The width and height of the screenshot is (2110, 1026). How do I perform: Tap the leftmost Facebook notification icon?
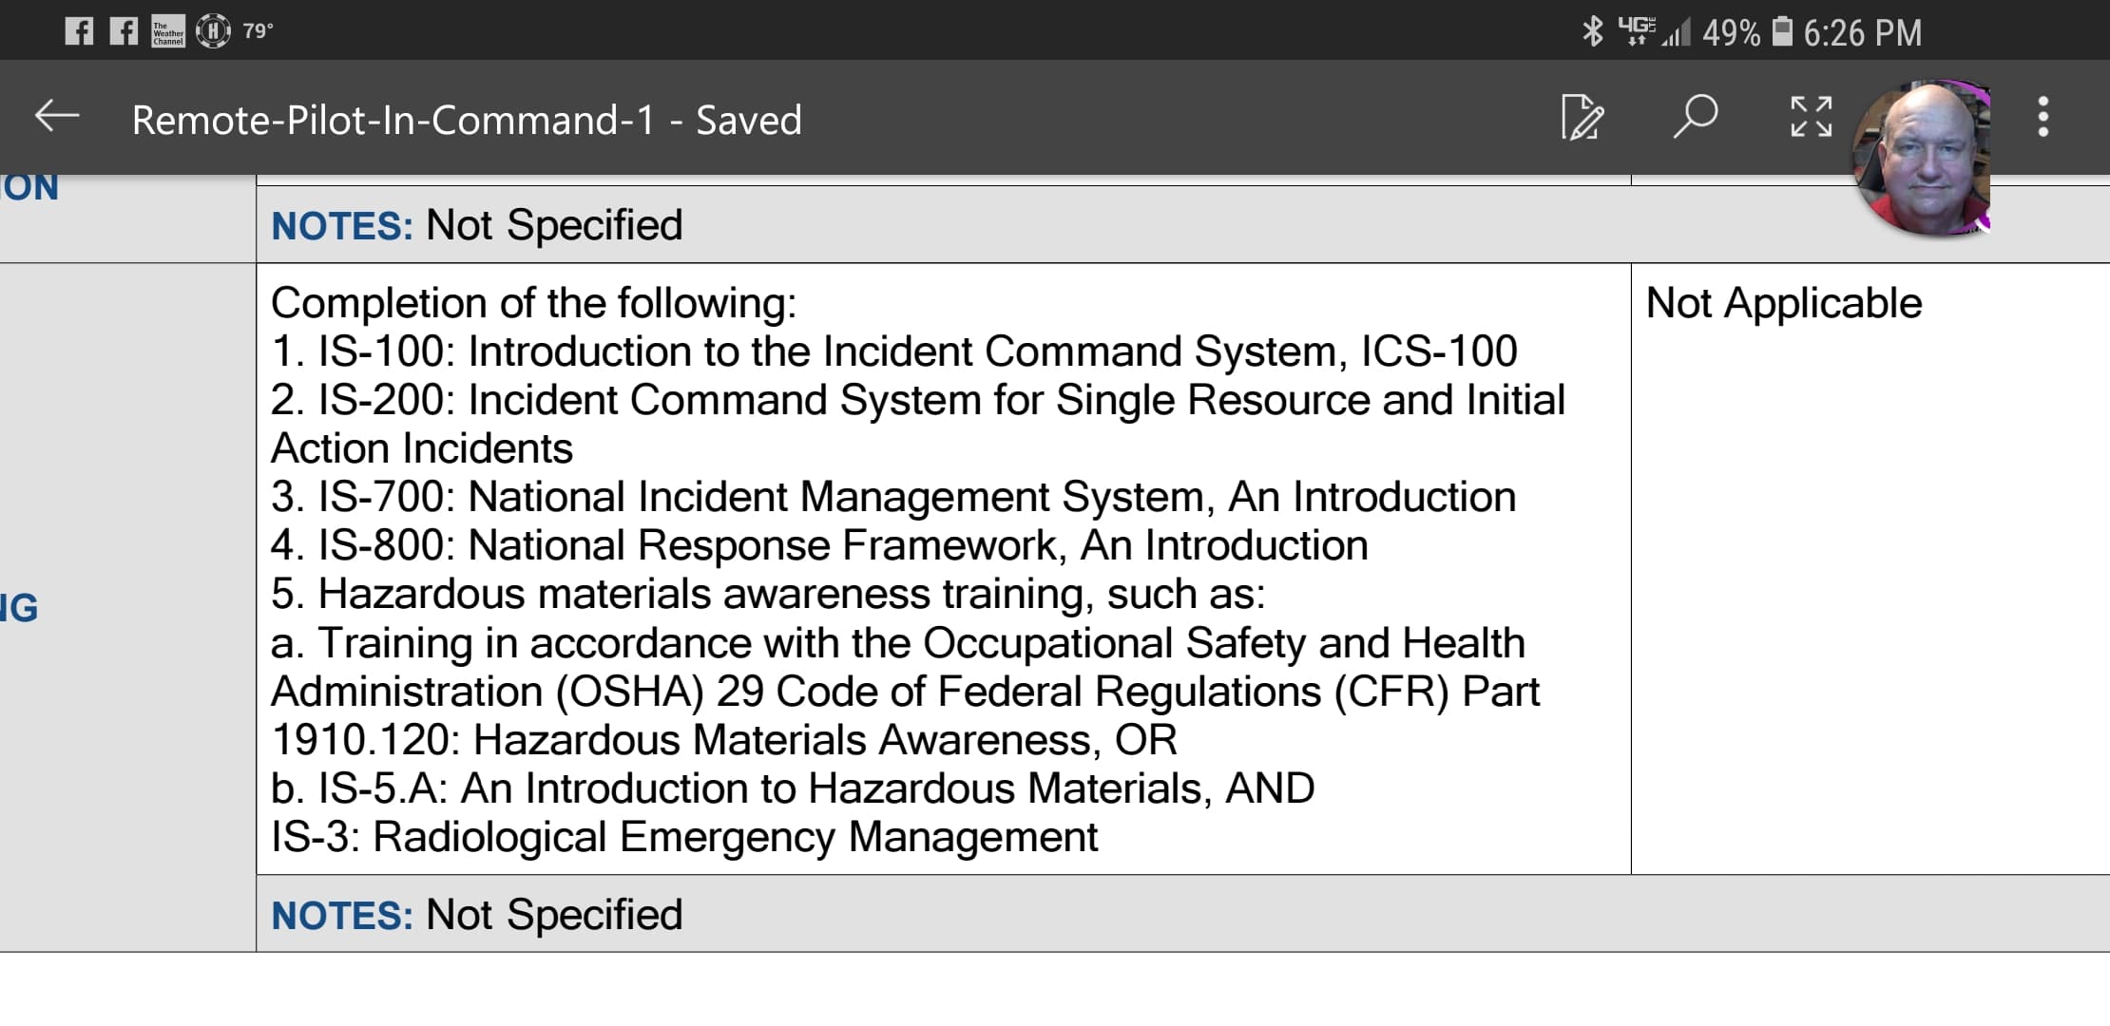coord(79,31)
